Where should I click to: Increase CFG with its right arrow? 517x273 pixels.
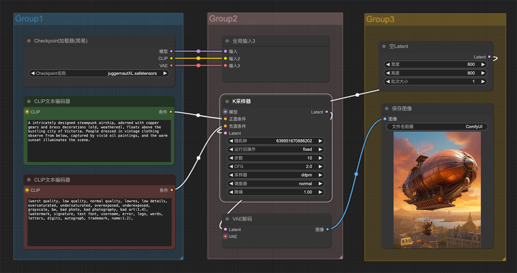(x=321, y=166)
